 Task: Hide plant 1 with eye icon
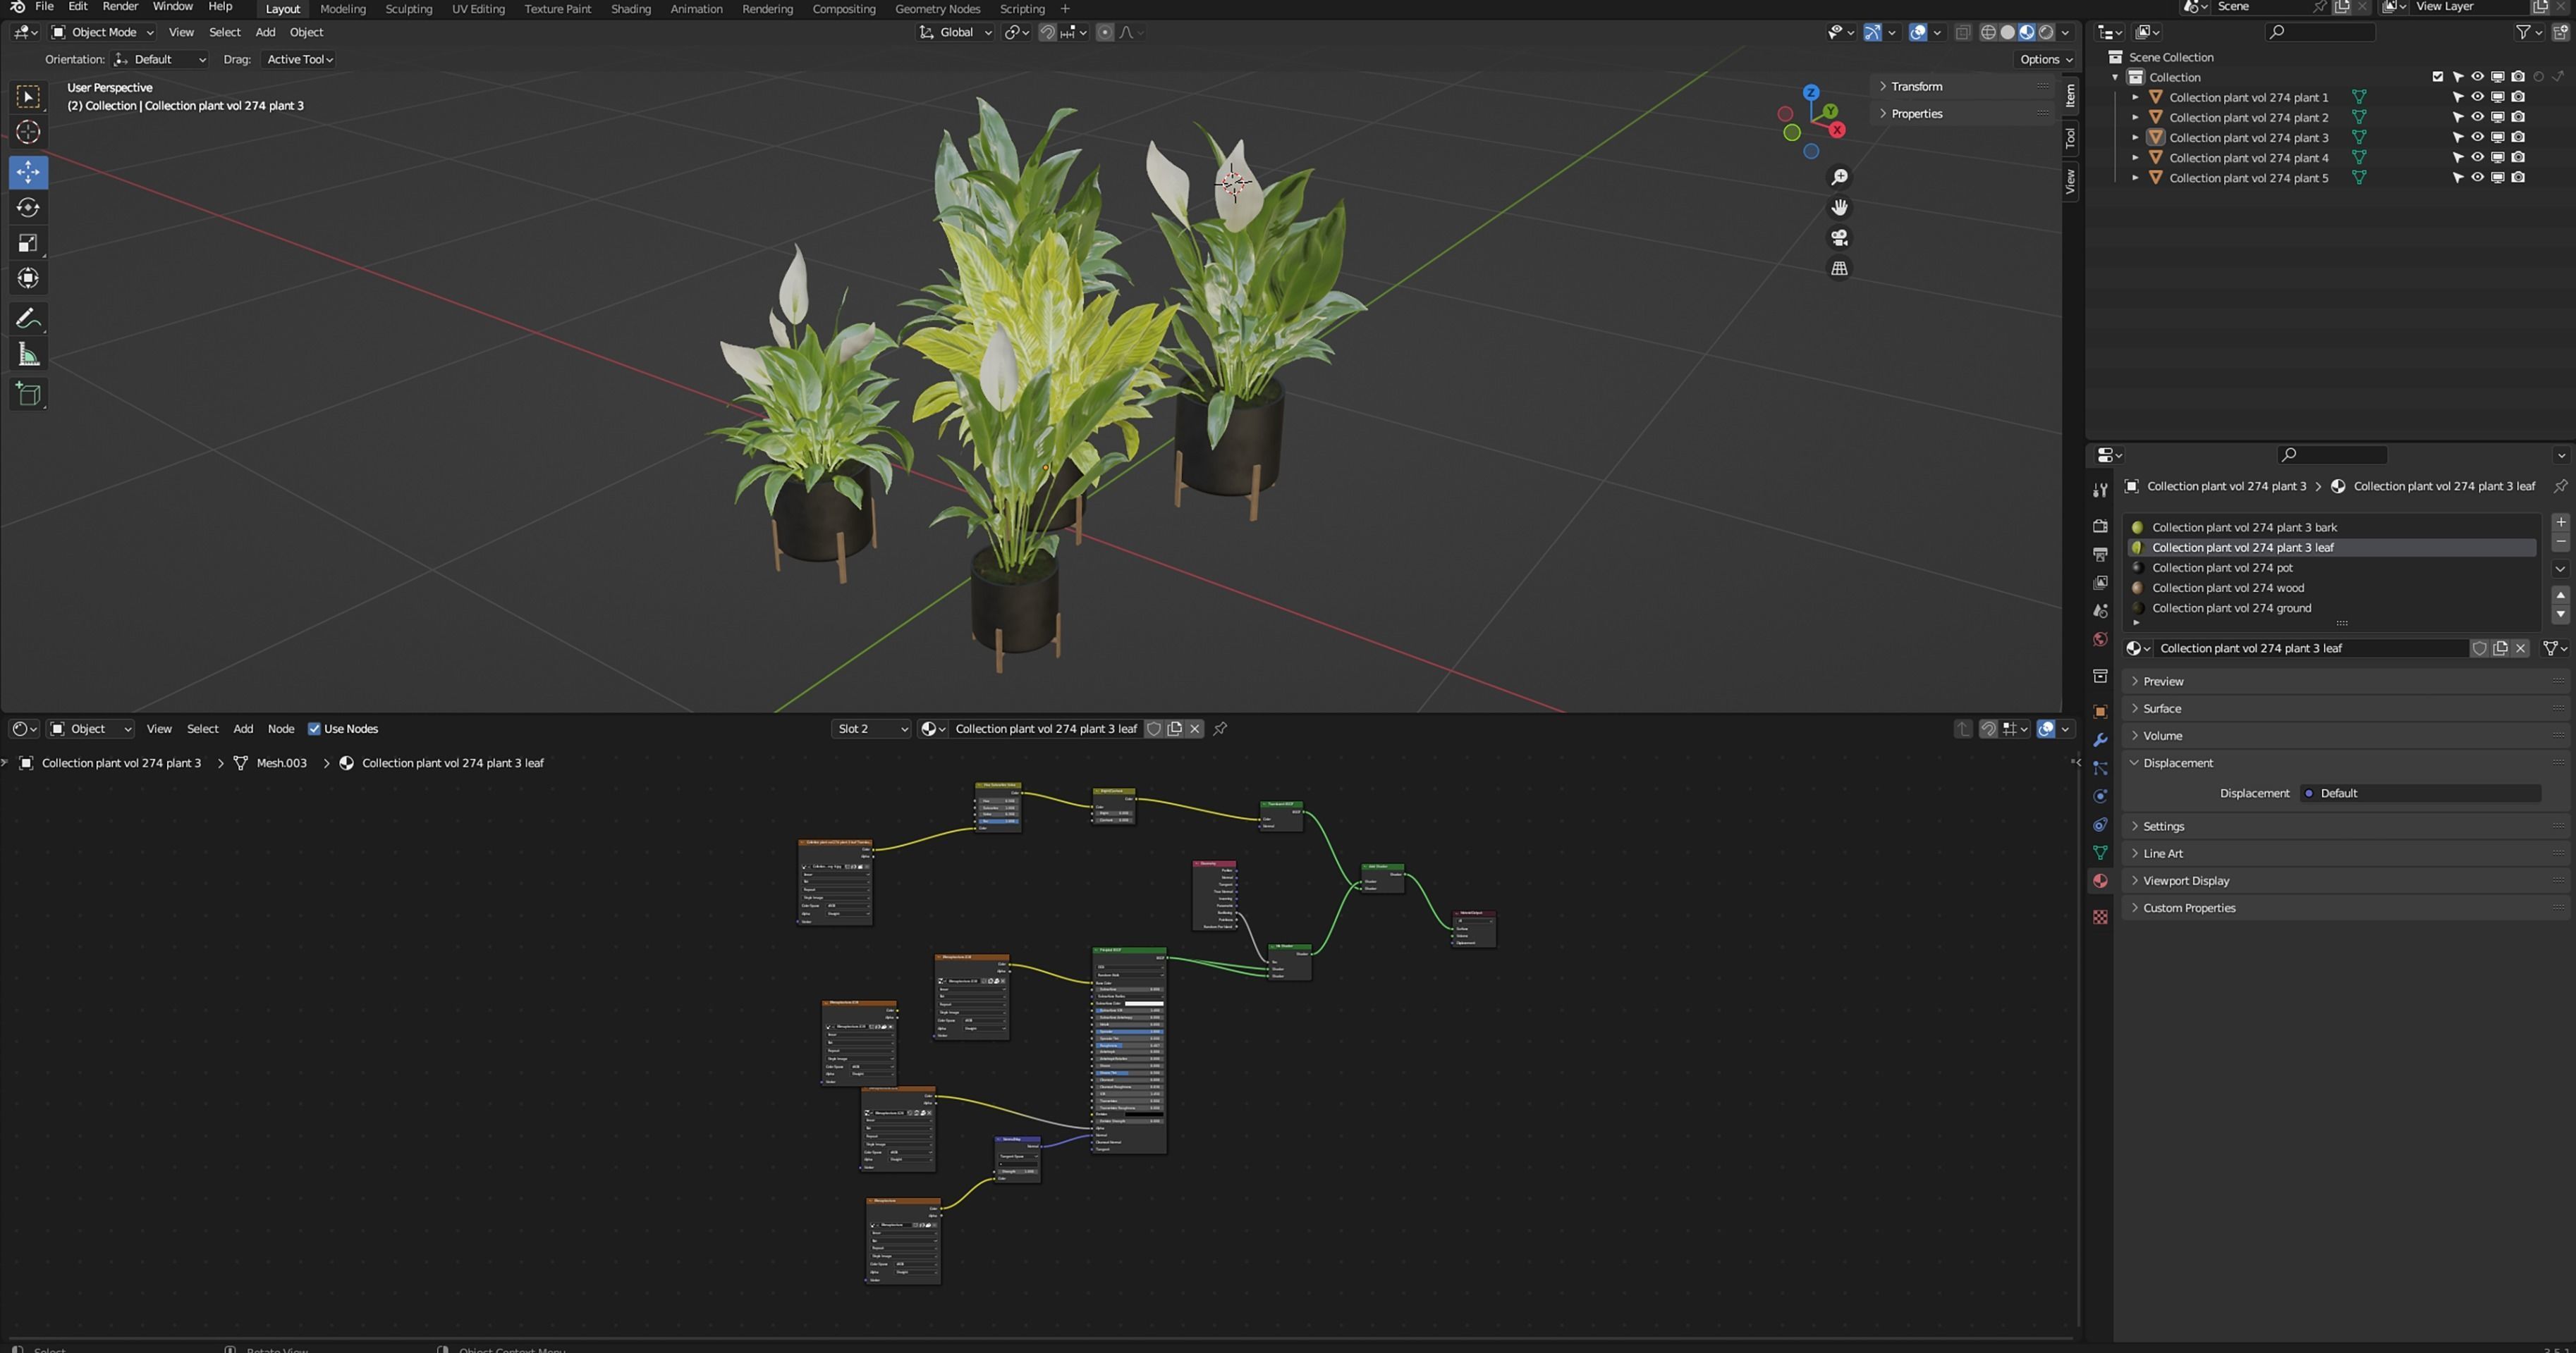(2478, 97)
